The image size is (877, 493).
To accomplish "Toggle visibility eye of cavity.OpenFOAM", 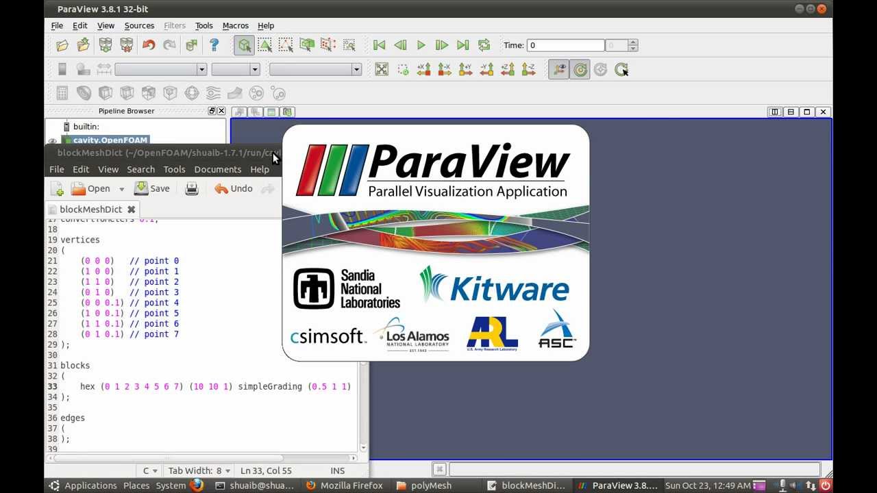I will point(52,140).
